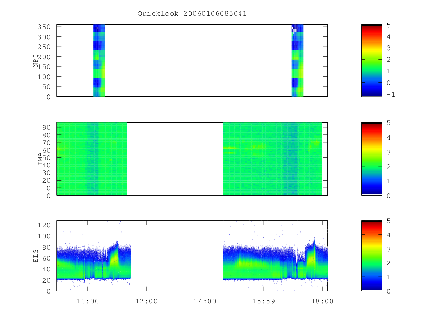Click the 30 tick on IMA axis

tap(46, 173)
